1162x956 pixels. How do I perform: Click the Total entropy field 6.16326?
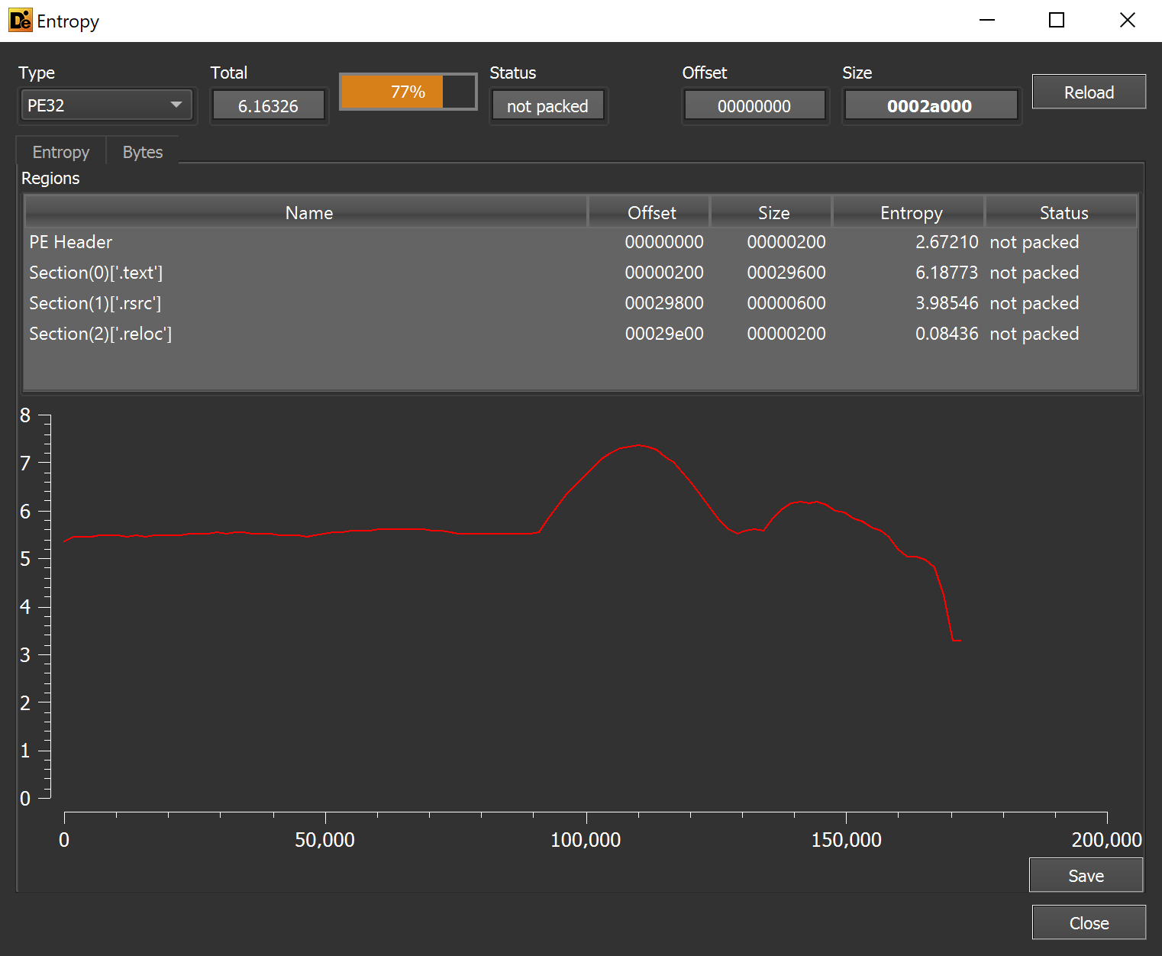point(268,106)
